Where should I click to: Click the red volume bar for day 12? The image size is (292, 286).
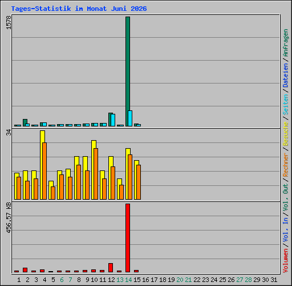pyautogui.click(x=111, y=268)
